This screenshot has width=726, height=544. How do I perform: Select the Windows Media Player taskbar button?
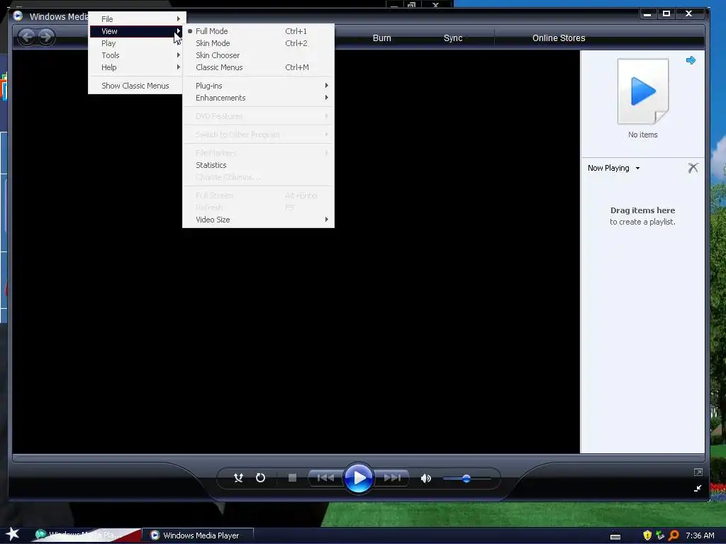pyautogui.click(x=198, y=535)
